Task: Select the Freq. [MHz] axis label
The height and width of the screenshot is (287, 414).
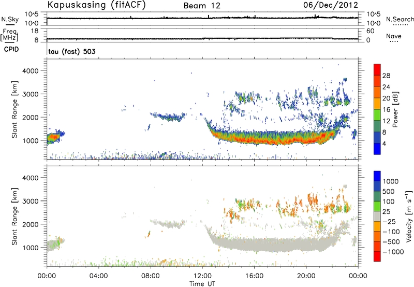Action: [x=9, y=35]
